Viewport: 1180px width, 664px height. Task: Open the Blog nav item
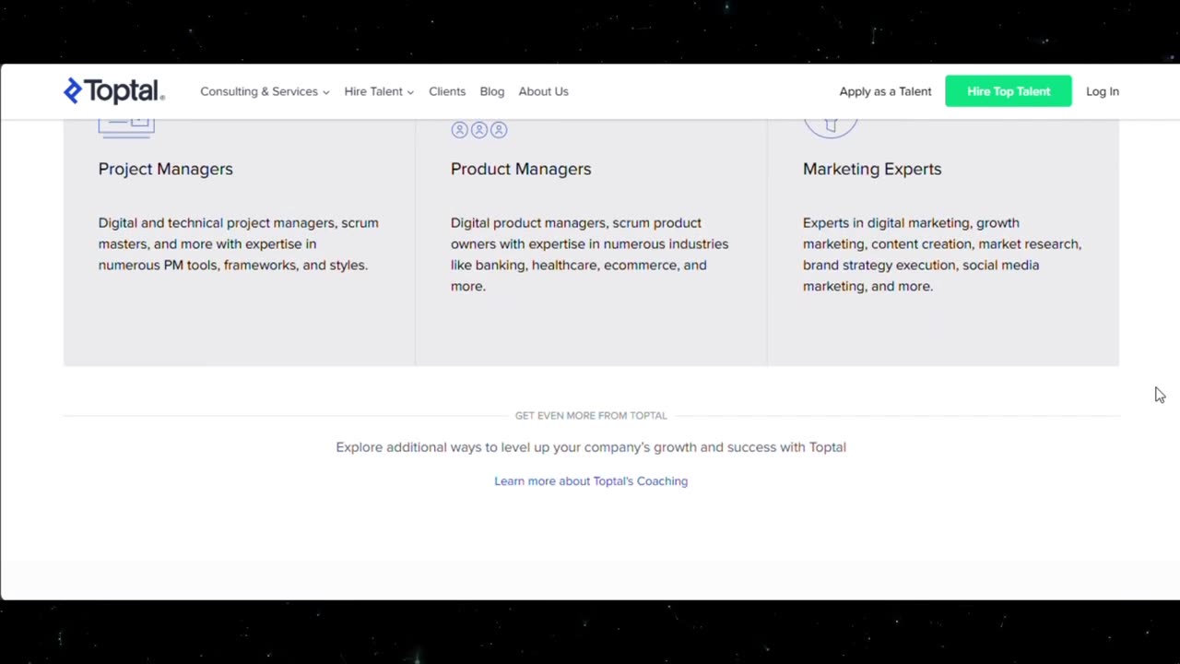491,91
